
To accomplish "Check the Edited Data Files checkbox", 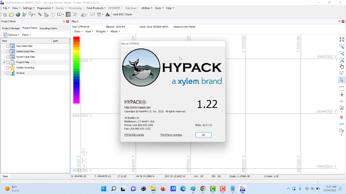I will click(x=8, y=52).
